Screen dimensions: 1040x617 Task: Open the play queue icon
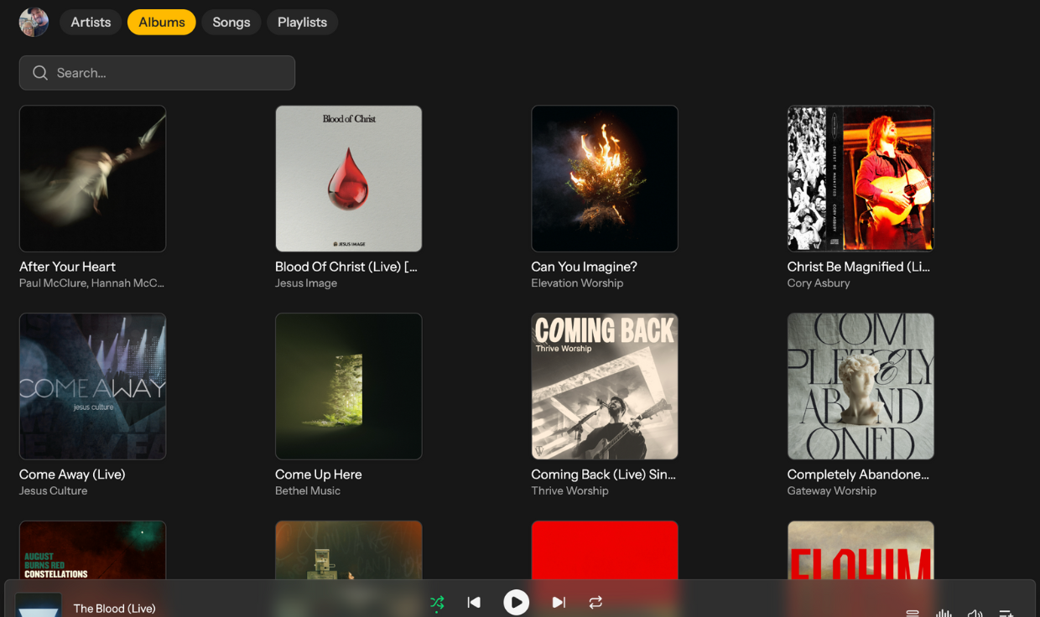[x=913, y=613]
